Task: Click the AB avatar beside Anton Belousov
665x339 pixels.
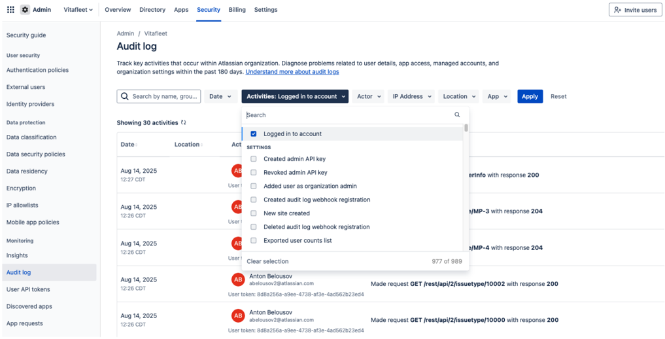Action: point(238,280)
